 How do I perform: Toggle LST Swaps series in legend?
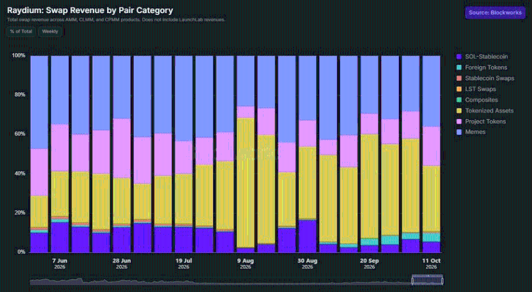[476, 89]
